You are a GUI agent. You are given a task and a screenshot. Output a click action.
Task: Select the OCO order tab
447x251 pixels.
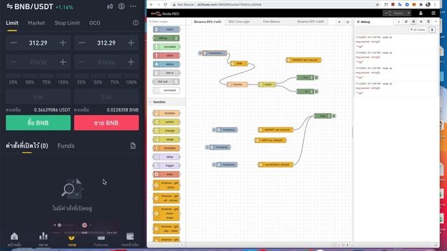(x=95, y=23)
